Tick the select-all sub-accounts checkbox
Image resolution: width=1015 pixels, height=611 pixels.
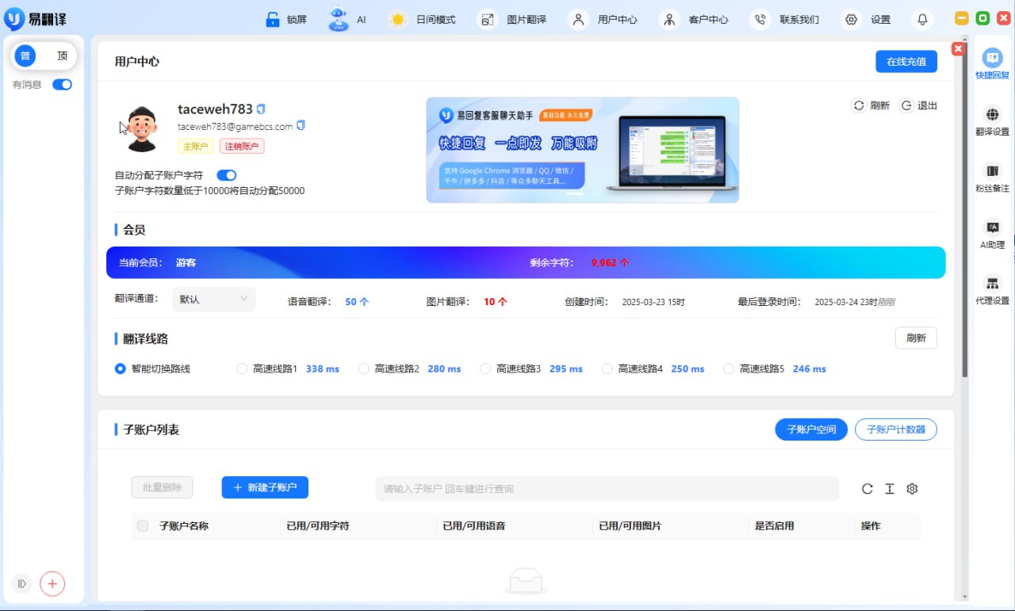click(x=143, y=525)
